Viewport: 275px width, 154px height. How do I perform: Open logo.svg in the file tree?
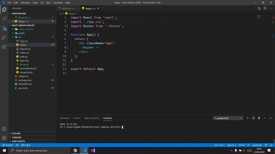tap(24, 61)
